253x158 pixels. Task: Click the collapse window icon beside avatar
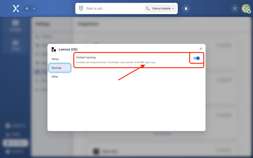click(235, 8)
